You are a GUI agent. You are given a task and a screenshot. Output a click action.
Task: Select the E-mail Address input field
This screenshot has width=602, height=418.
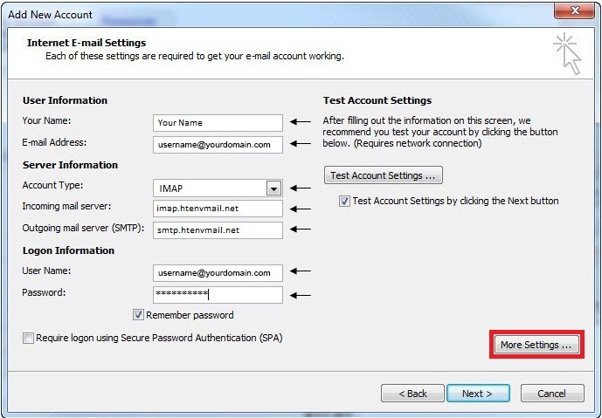[218, 145]
